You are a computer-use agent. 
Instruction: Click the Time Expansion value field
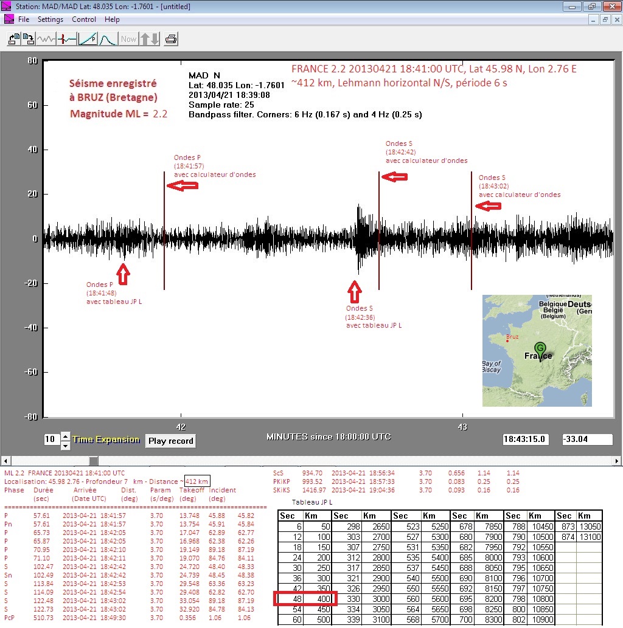(x=51, y=440)
